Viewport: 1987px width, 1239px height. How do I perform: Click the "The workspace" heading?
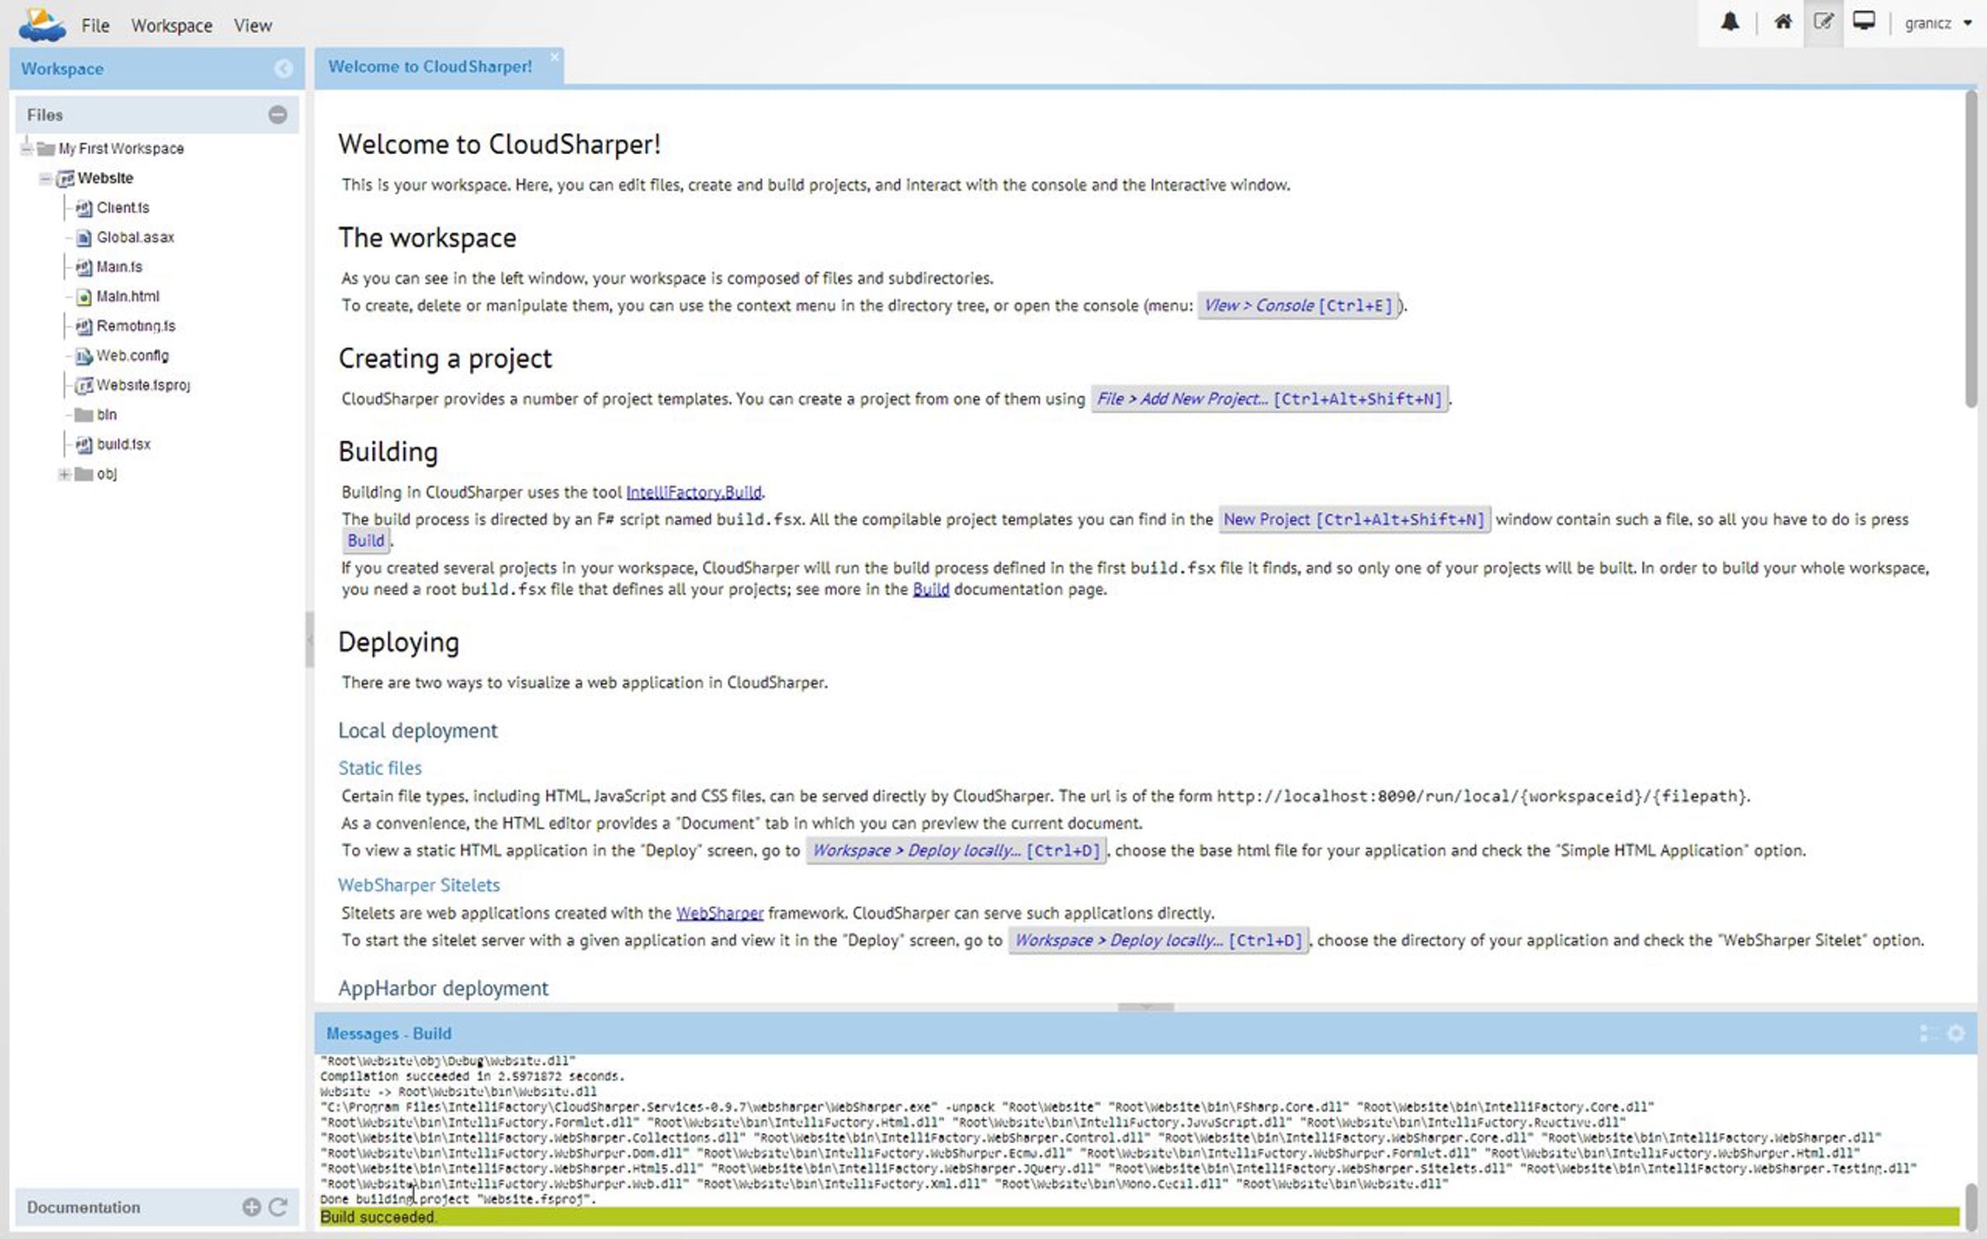tap(427, 239)
